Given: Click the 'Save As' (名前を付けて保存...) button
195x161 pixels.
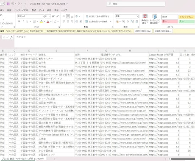Looking at the screenshot, I should pos(163,31).
